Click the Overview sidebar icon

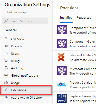[x=6, y=39]
